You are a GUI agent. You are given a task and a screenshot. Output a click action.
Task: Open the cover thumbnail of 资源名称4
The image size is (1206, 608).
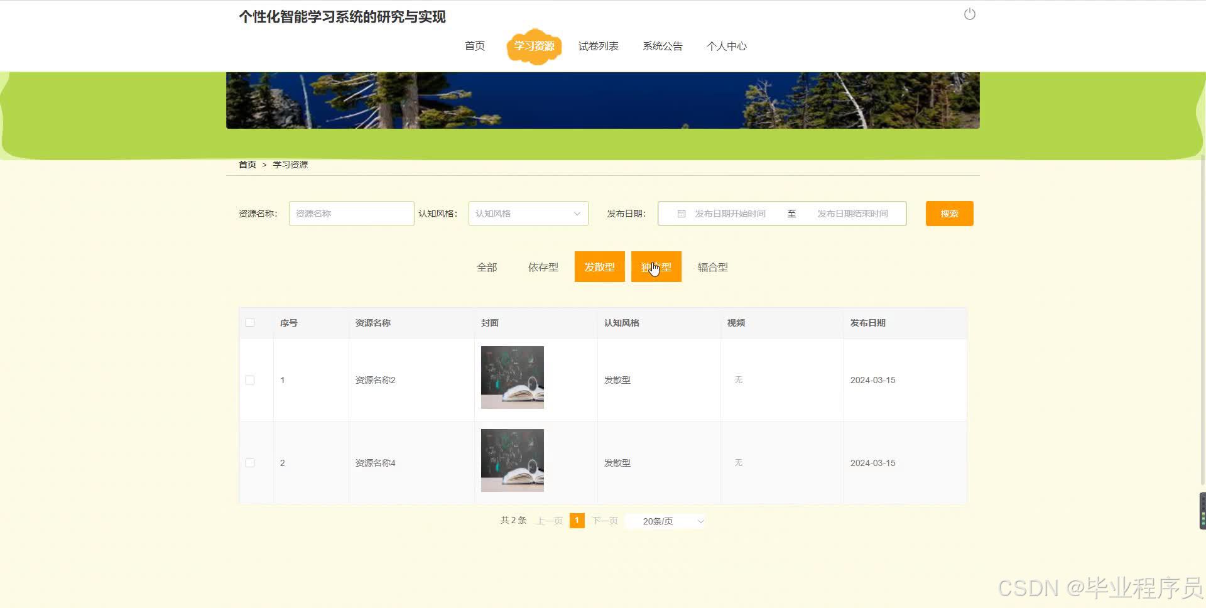[x=513, y=460]
